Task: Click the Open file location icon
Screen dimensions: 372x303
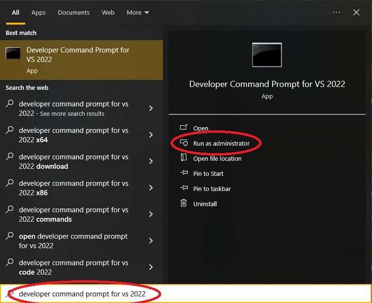Action: [184, 158]
